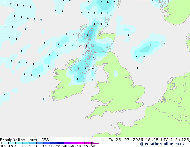Click the '30' legend value label

(65, 146)
